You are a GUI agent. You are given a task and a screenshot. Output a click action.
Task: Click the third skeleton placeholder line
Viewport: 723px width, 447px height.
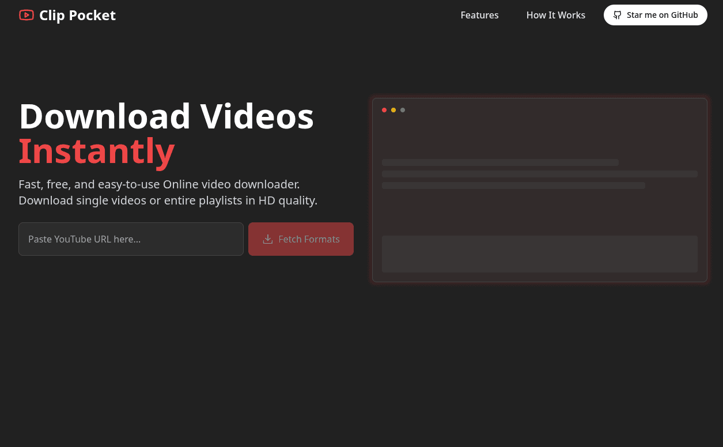[x=513, y=185]
